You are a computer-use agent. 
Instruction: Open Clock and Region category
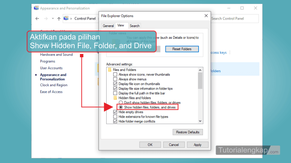pyautogui.click(x=53, y=85)
